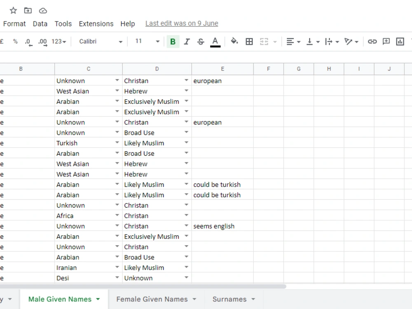412x309 pixels.
Task: Select column I header
Action: click(x=359, y=69)
